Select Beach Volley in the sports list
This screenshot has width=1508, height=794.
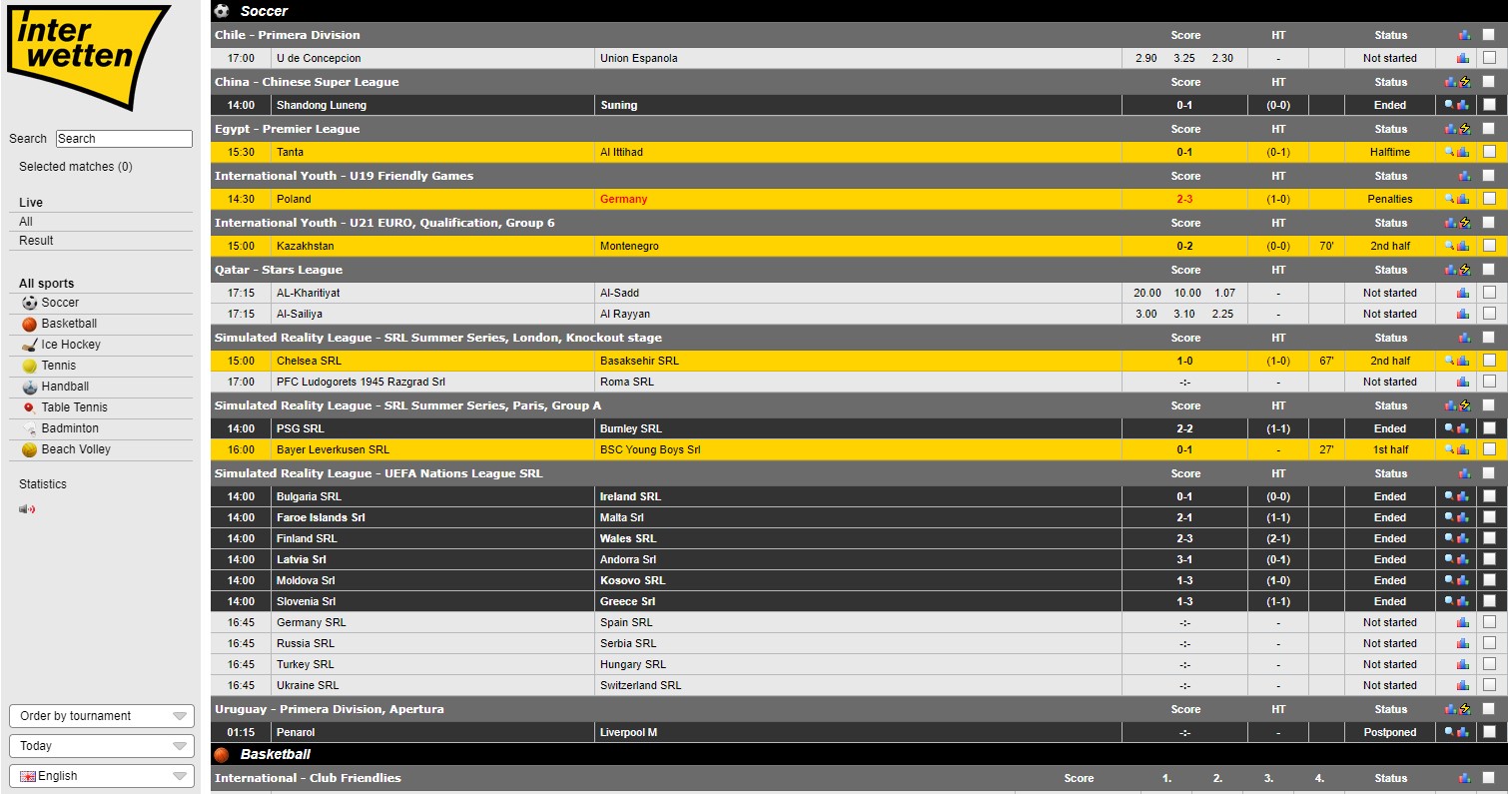click(76, 449)
